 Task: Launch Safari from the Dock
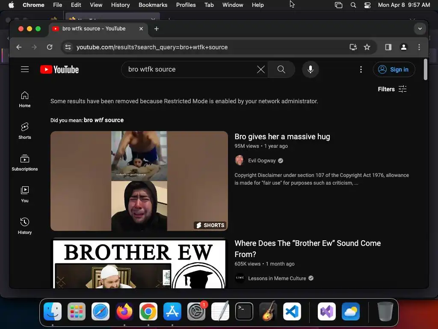(101, 311)
